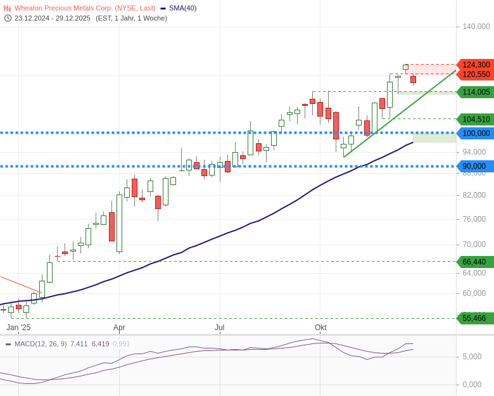
Task: Select the green 114,005 price tag
Action: click(476, 92)
